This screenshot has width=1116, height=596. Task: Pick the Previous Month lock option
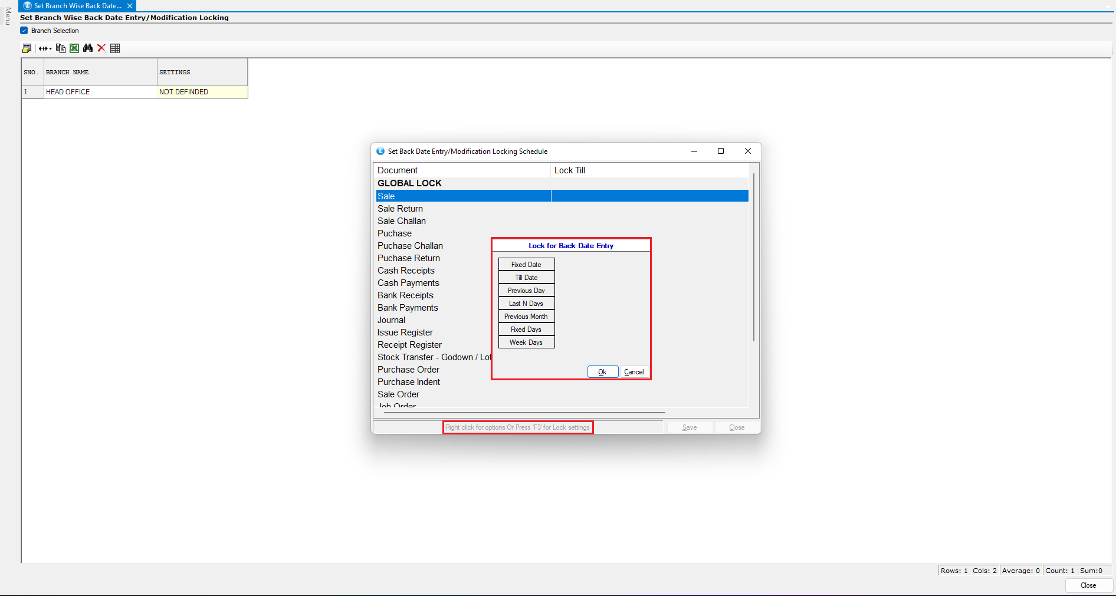(x=526, y=317)
